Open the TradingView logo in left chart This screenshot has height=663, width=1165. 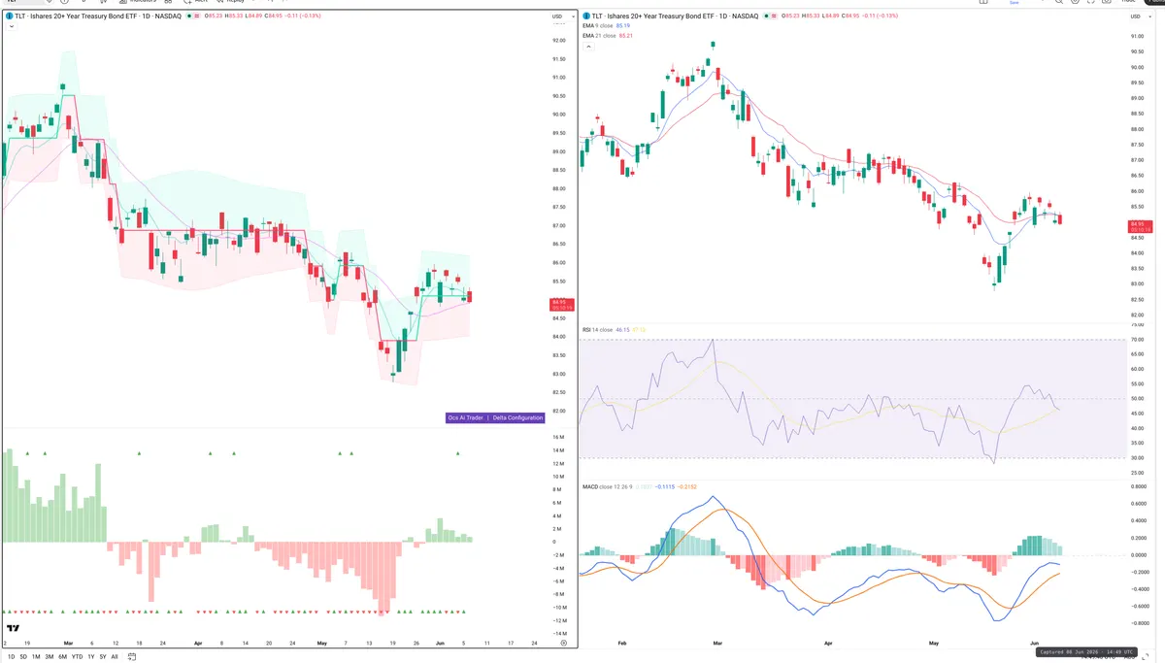click(x=13, y=628)
